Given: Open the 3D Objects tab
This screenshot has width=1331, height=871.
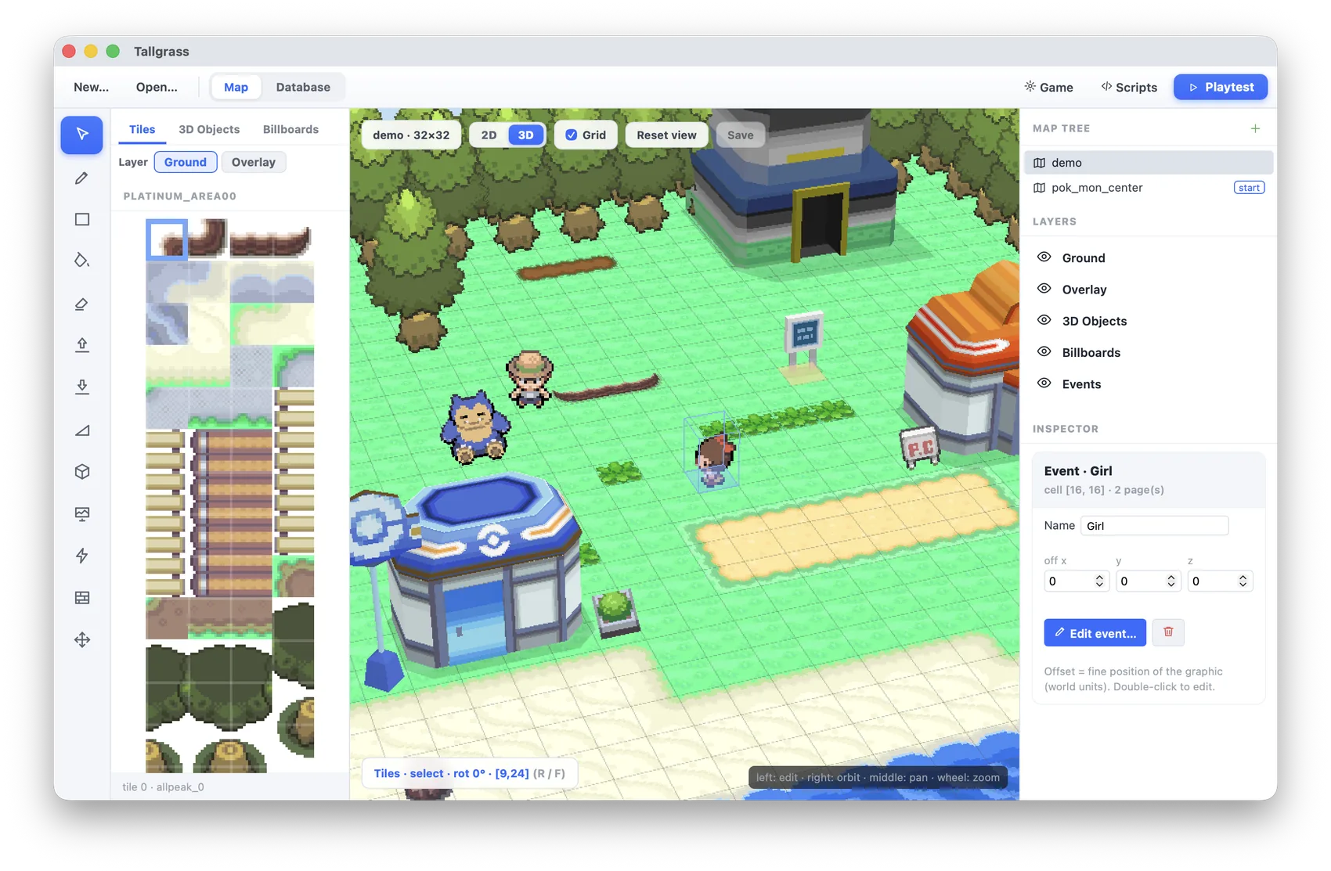Looking at the screenshot, I should [x=209, y=129].
